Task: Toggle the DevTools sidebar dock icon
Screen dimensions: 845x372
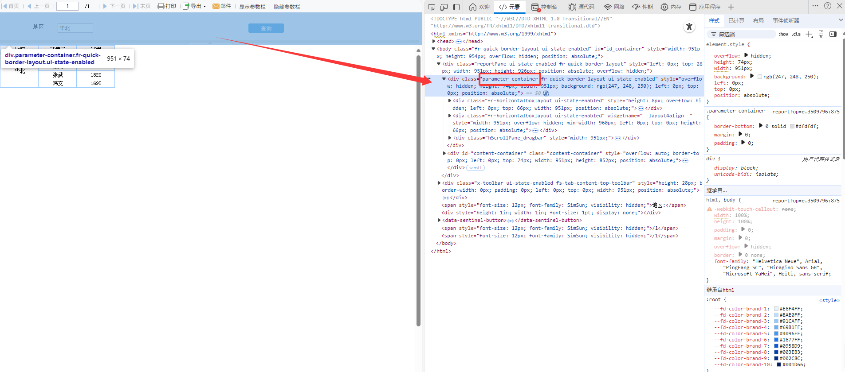Action: coord(456,7)
